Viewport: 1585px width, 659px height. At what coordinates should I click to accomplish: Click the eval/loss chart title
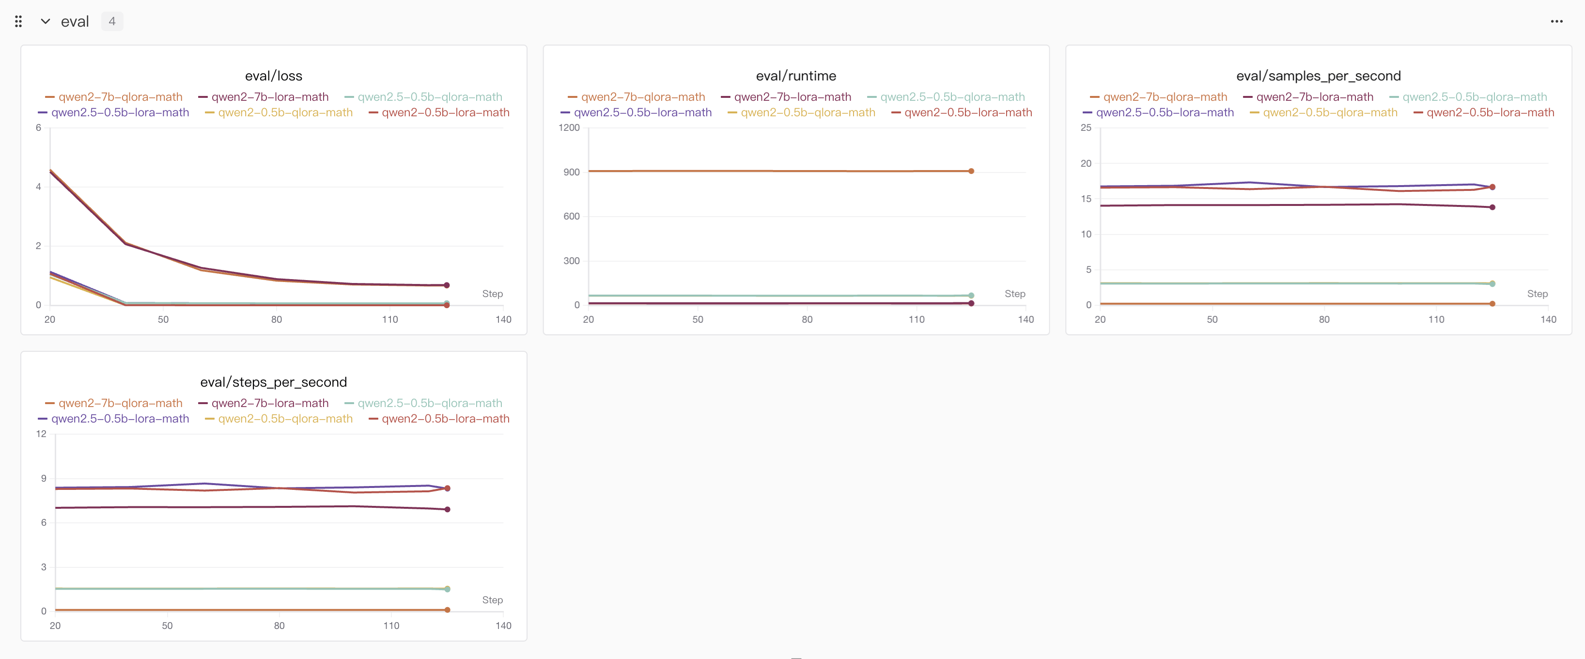(x=273, y=76)
